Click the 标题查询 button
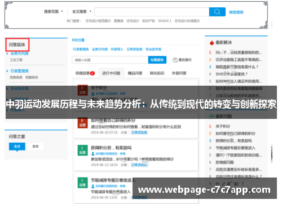Screen dimensions: 282x204 [x=157, y=60]
